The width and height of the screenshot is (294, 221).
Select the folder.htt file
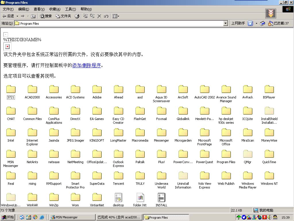[x=140, y=200]
